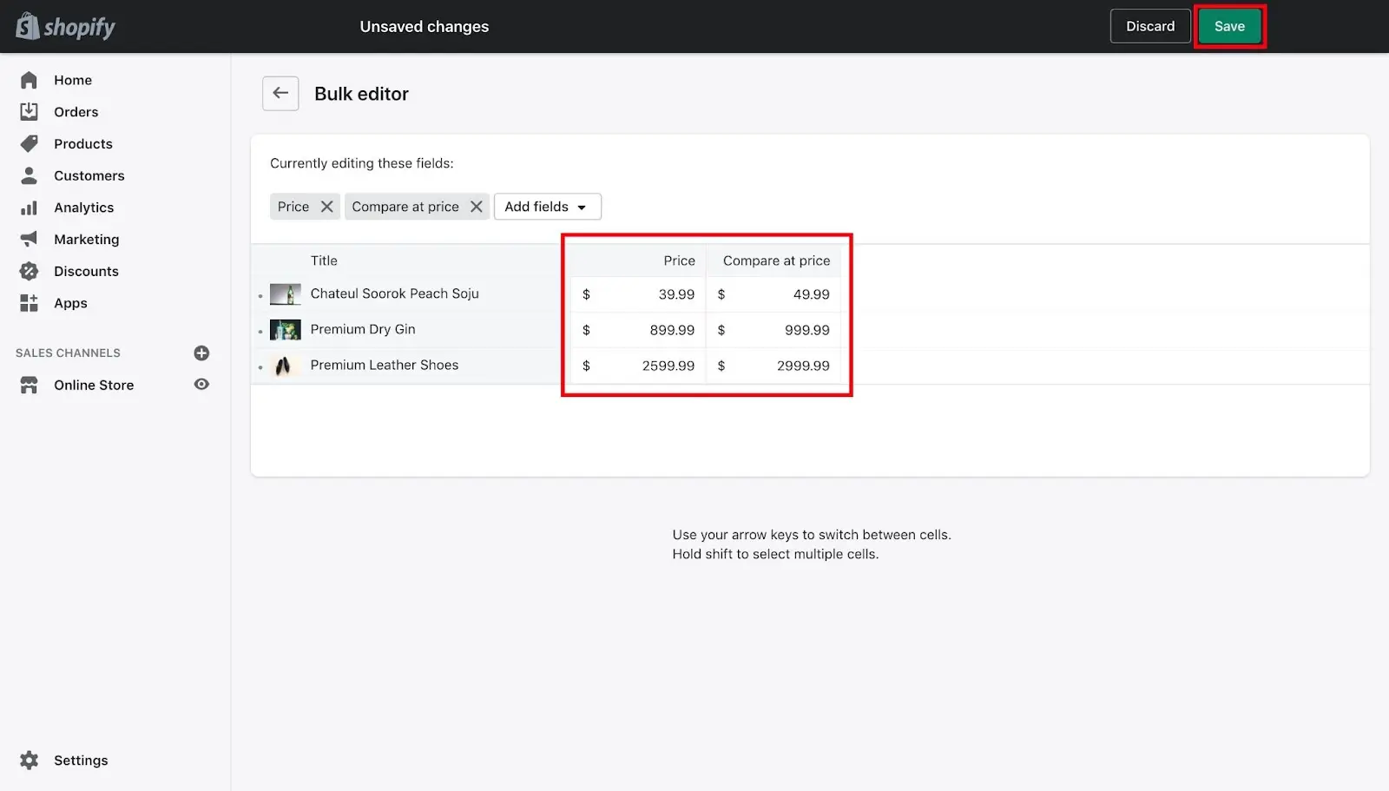Open Orders via its inbox icon
1389x791 pixels.
coord(29,112)
